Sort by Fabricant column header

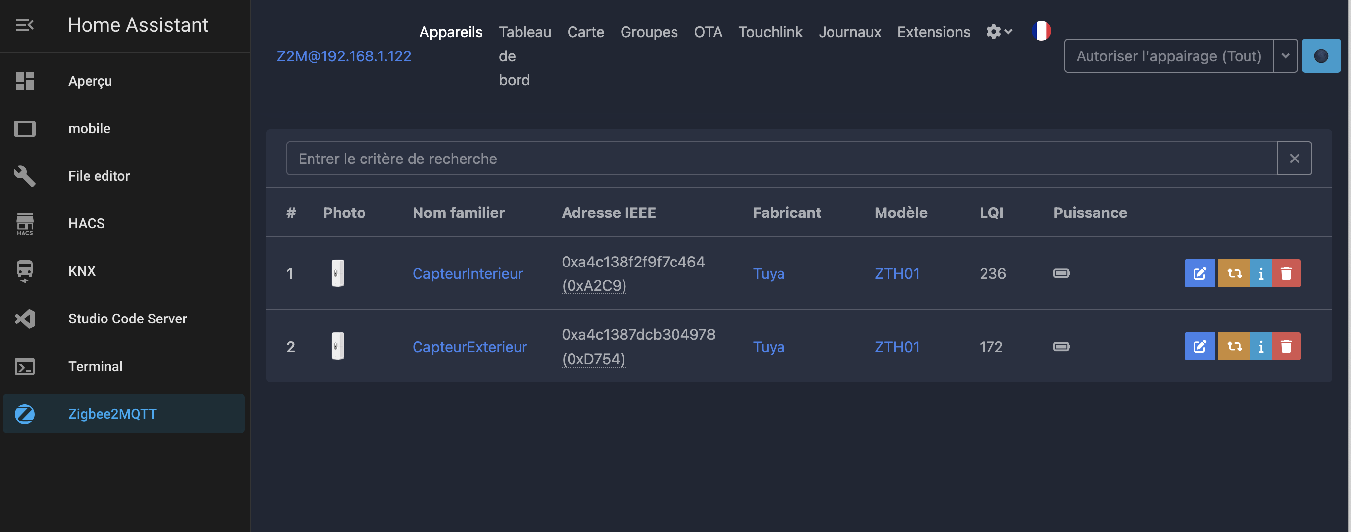click(787, 213)
